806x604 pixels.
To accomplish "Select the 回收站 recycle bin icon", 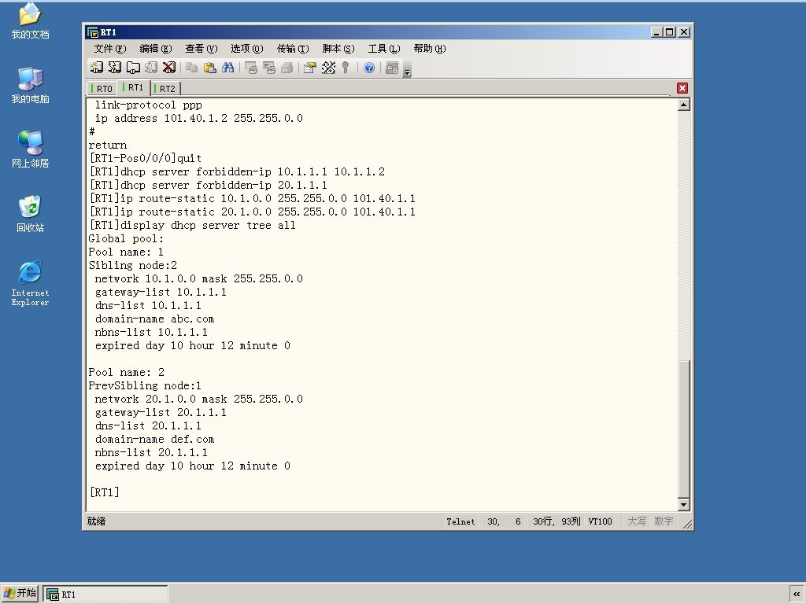I will 31,214.
